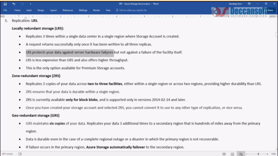278x156 pixels.
Task: Click highlighted text 'LRS protects your data'
Action: click(x=69, y=52)
